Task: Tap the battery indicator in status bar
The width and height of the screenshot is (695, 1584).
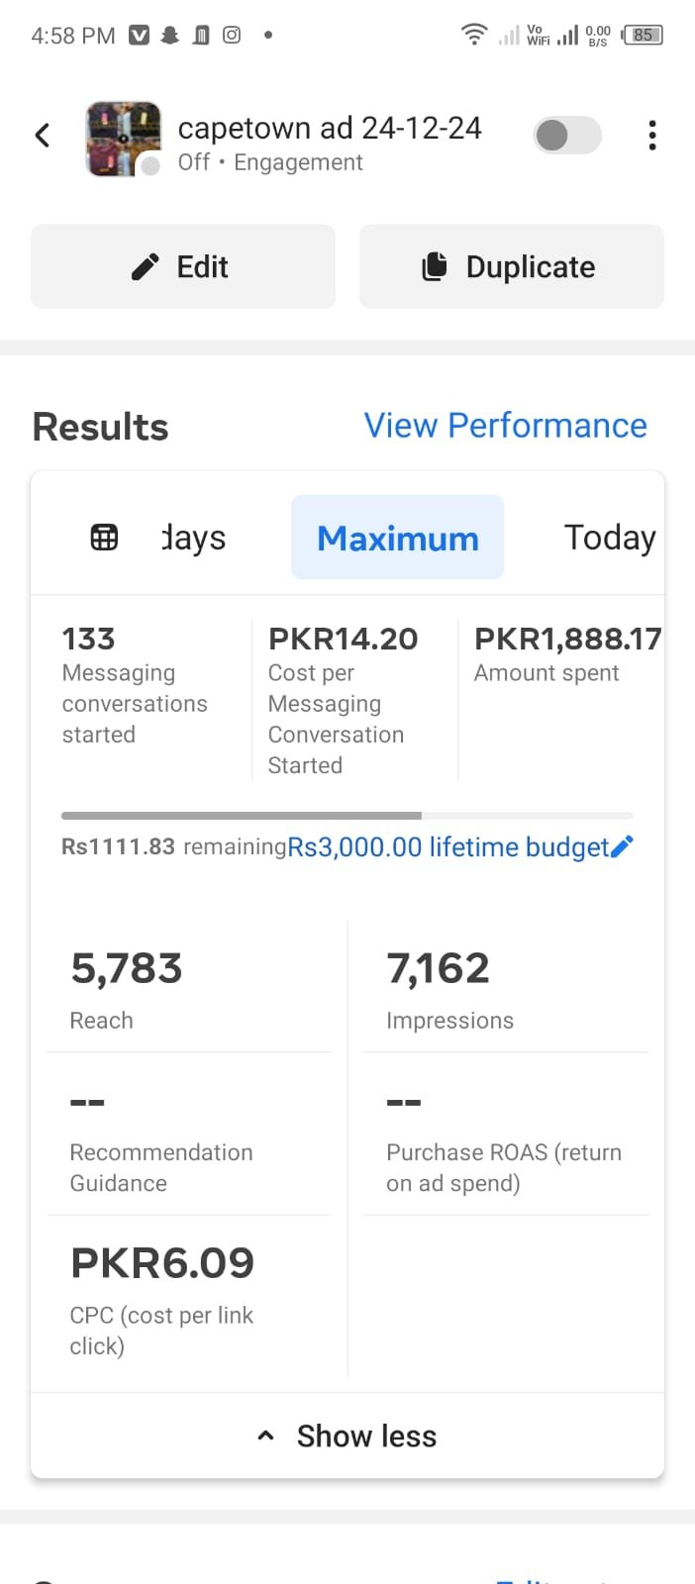Action: (x=643, y=36)
